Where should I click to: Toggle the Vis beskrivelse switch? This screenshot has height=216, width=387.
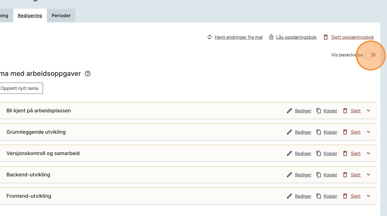click(x=371, y=55)
